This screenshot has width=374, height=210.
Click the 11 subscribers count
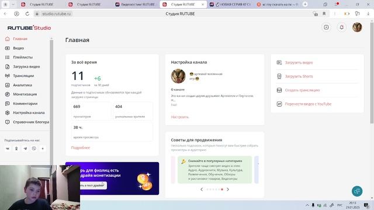(78, 76)
